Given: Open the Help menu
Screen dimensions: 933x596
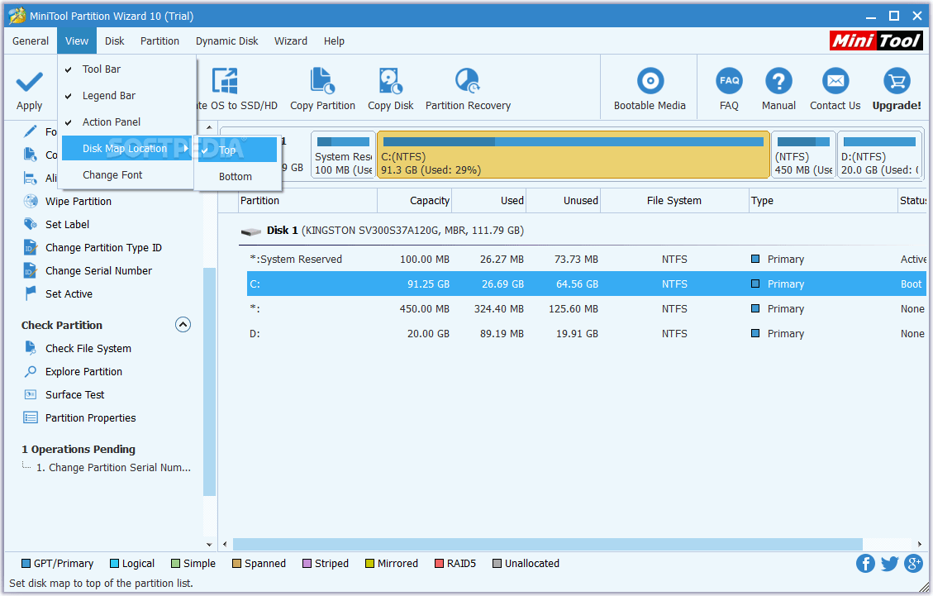Looking at the screenshot, I should point(334,41).
